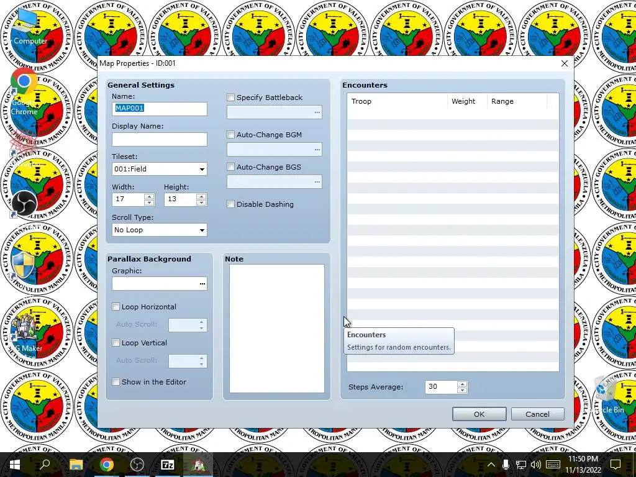Check Disable Dashing option
Image resolution: width=636 pixels, height=477 pixels.
[x=231, y=204]
